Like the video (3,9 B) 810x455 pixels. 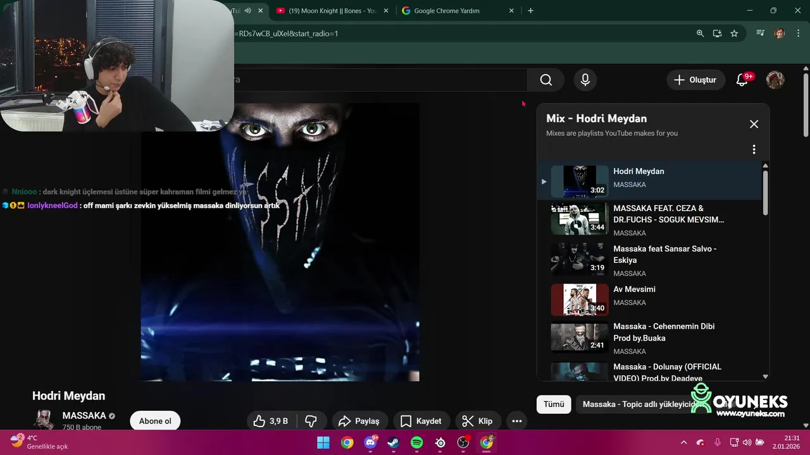[x=271, y=421]
